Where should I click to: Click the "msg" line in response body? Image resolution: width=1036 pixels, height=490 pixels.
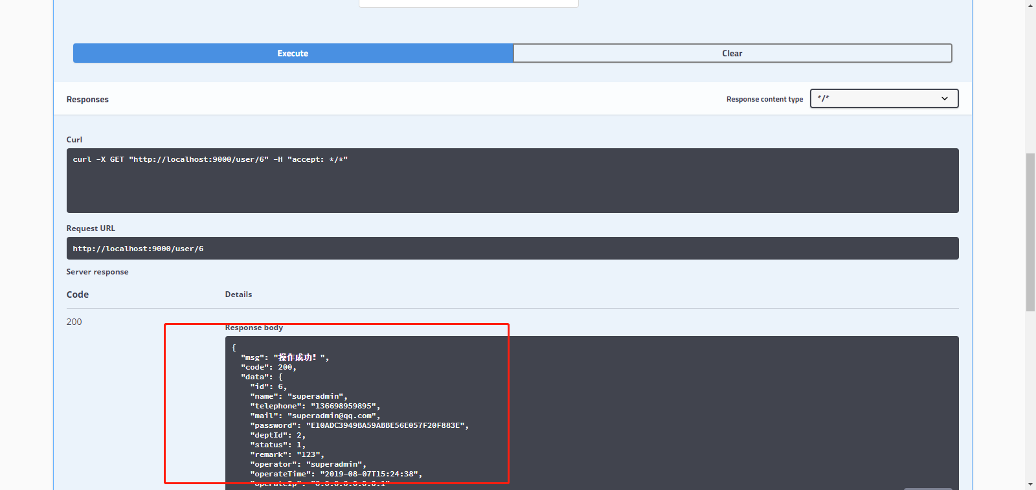coord(285,357)
